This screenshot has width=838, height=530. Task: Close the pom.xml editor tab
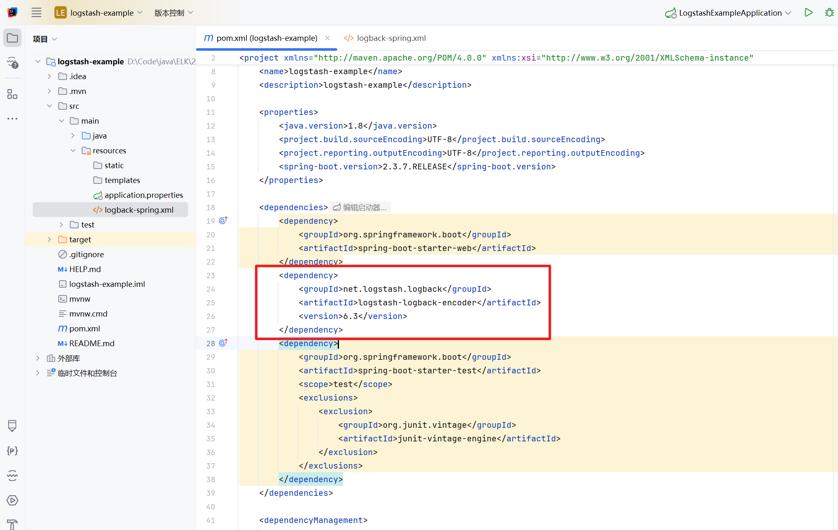coord(327,38)
